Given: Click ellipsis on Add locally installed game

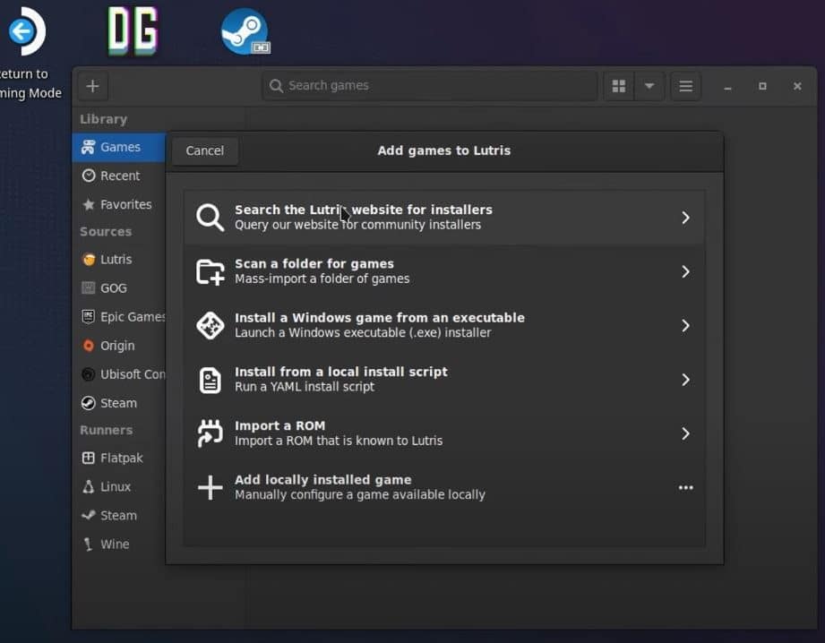Looking at the screenshot, I should click(685, 488).
